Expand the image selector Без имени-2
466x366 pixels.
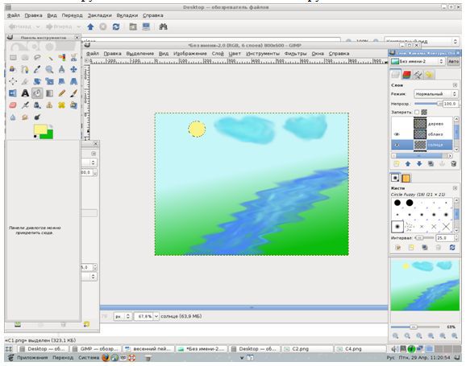point(418,61)
